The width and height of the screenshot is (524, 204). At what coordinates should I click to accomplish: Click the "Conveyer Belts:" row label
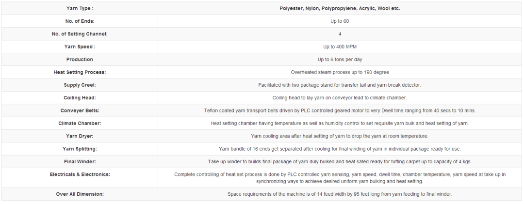pyautogui.click(x=80, y=110)
